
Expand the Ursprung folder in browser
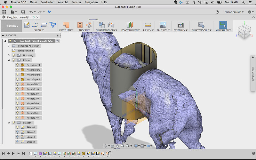pos(9,55)
